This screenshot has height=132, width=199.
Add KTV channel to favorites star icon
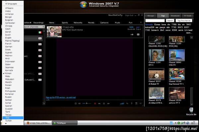tap(132, 34)
